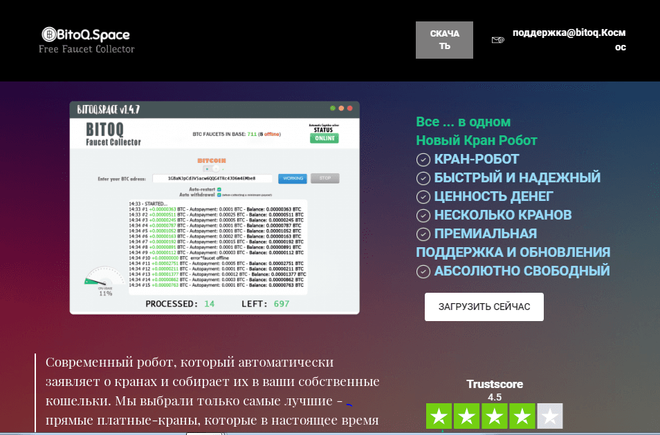
Task: Click the checkmark icon beside ЦЕННОСТЬ ДЕНЕГ
Action: (x=422, y=197)
